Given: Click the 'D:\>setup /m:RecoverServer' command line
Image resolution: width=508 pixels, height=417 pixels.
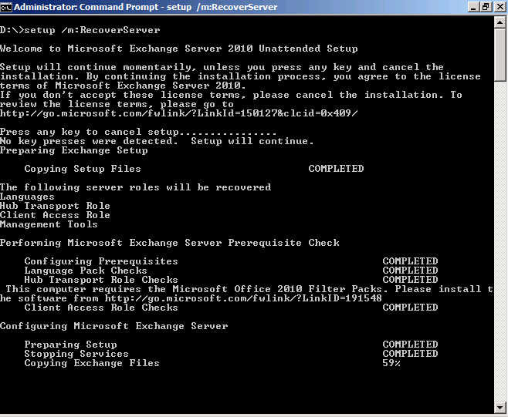Looking at the screenshot, I should pyautogui.click(x=80, y=30).
